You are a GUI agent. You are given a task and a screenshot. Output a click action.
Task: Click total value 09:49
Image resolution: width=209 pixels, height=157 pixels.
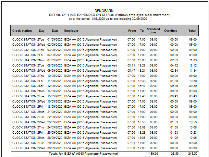tap(193, 96)
